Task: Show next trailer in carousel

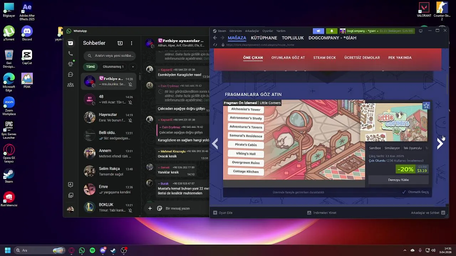Action: [x=440, y=143]
